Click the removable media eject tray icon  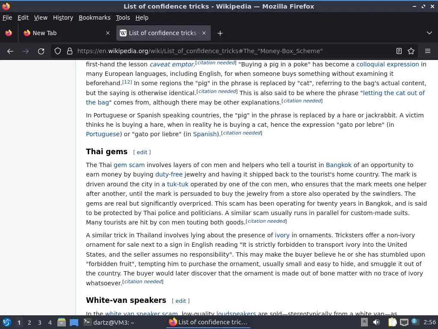(x=364, y=322)
